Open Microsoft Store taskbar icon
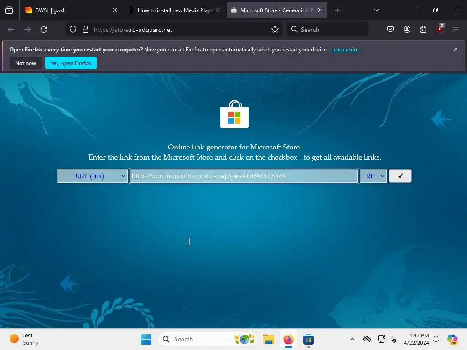 point(308,339)
